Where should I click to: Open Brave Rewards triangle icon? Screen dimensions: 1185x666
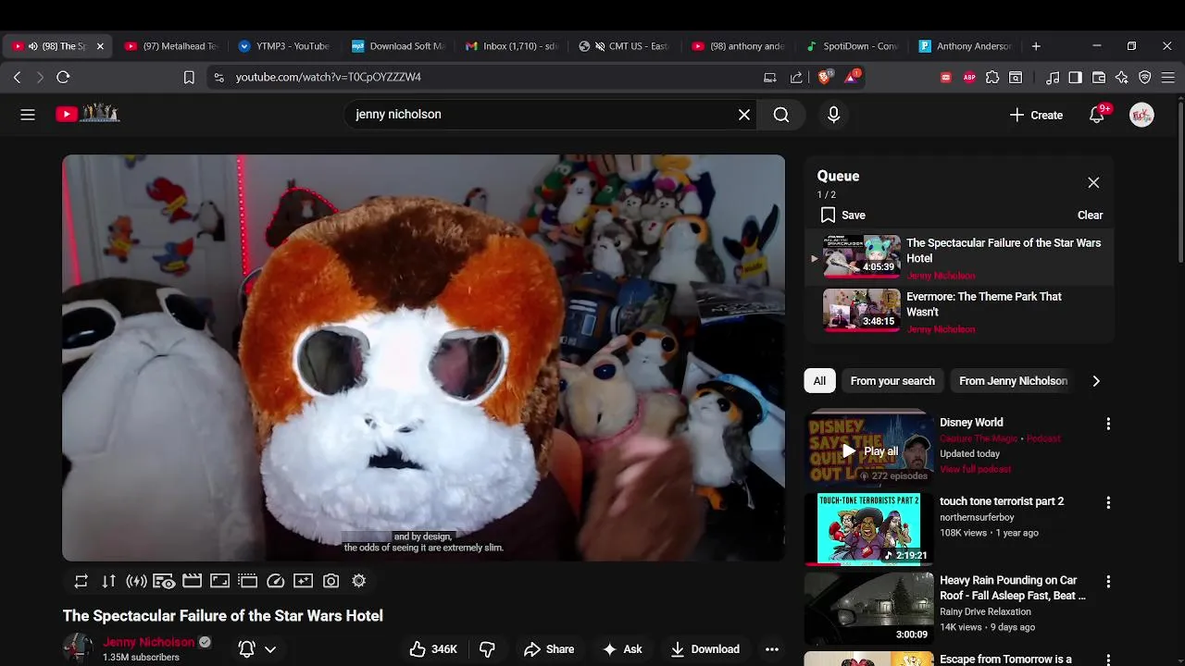point(852,77)
